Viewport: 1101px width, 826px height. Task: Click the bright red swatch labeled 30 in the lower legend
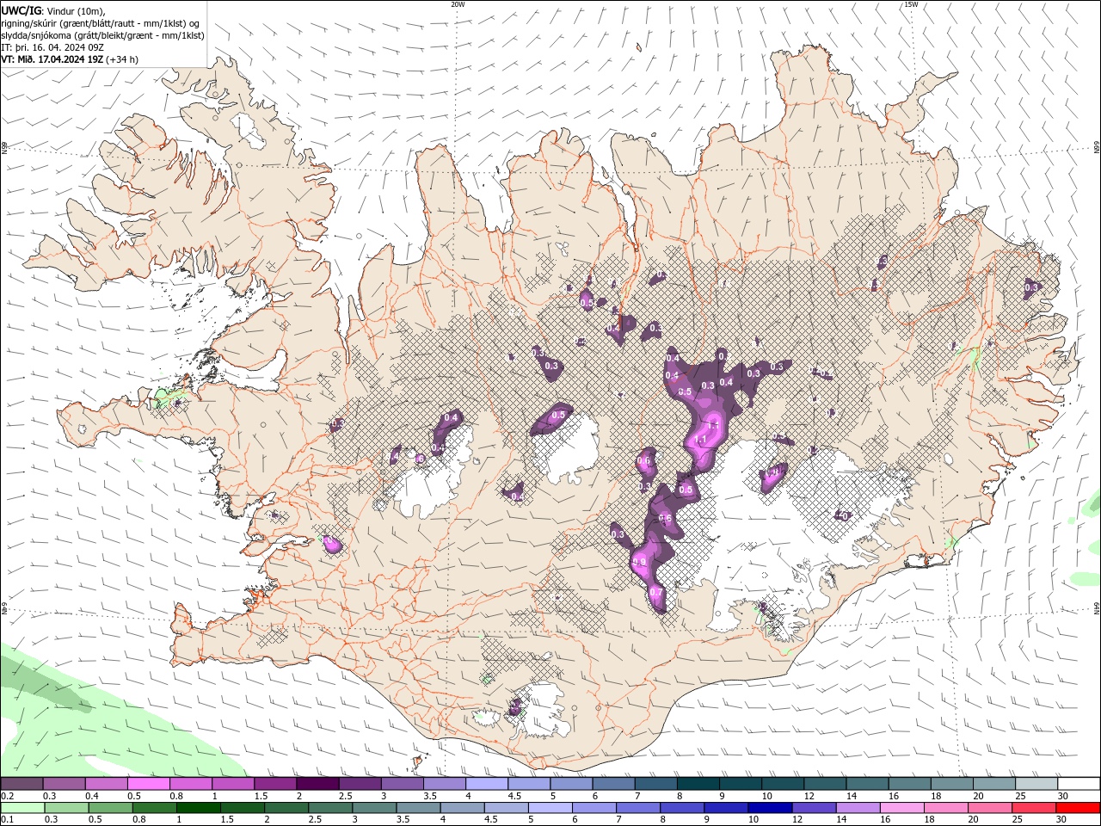pyautogui.click(x=1079, y=808)
